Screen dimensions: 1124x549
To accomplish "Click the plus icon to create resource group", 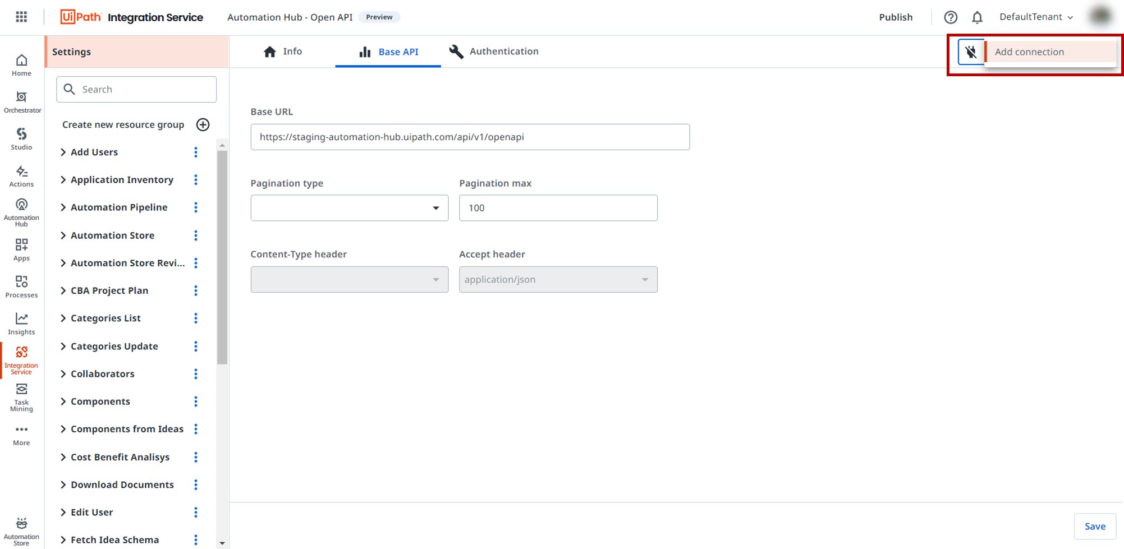I will (203, 124).
